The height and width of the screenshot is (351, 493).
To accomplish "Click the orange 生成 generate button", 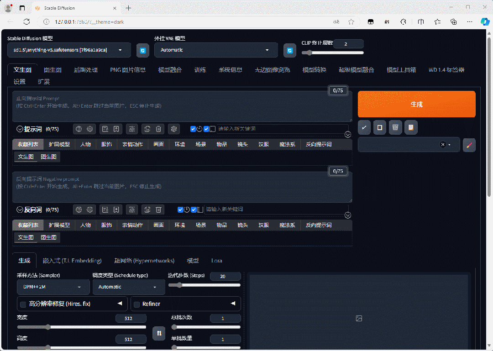I will click(x=417, y=104).
